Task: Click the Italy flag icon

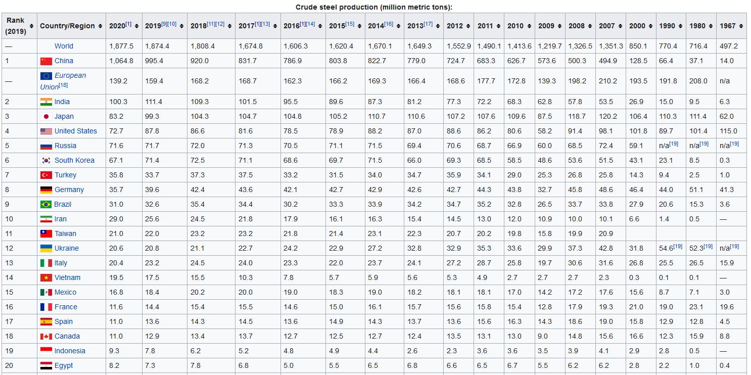Action: click(x=46, y=263)
